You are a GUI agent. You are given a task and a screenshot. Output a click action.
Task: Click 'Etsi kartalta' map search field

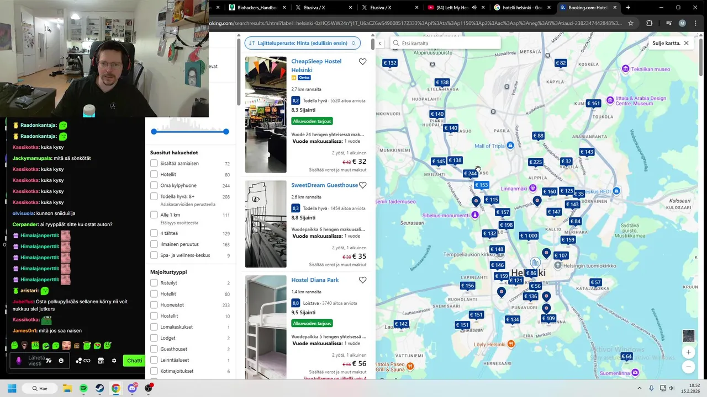(x=445, y=43)
